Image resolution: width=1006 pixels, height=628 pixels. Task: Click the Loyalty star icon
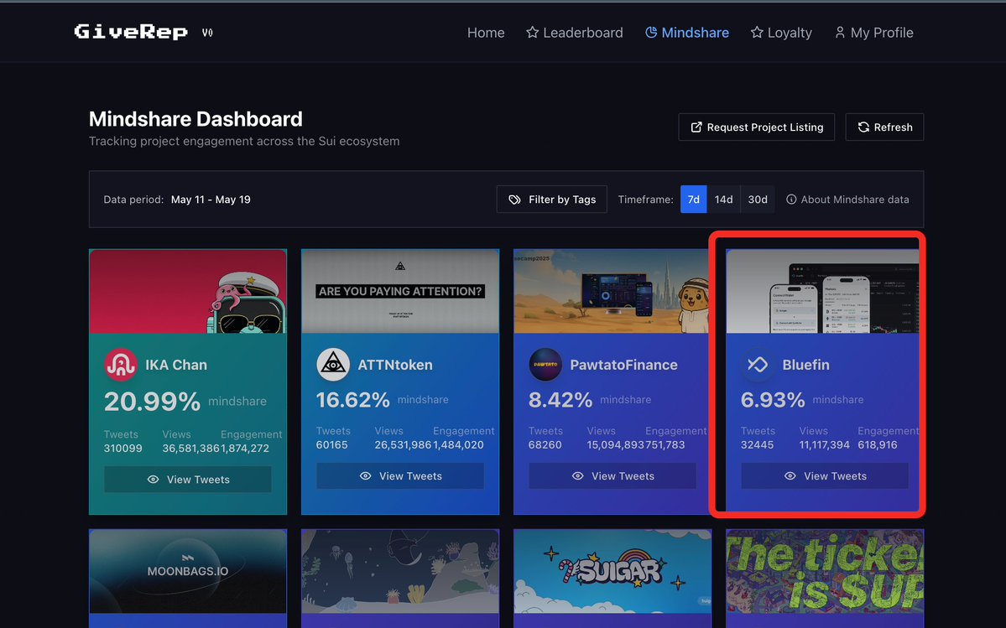(757, 32)
